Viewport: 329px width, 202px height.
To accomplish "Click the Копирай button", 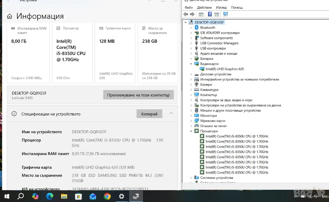I will pyautogui.click(x=149, y=114).
